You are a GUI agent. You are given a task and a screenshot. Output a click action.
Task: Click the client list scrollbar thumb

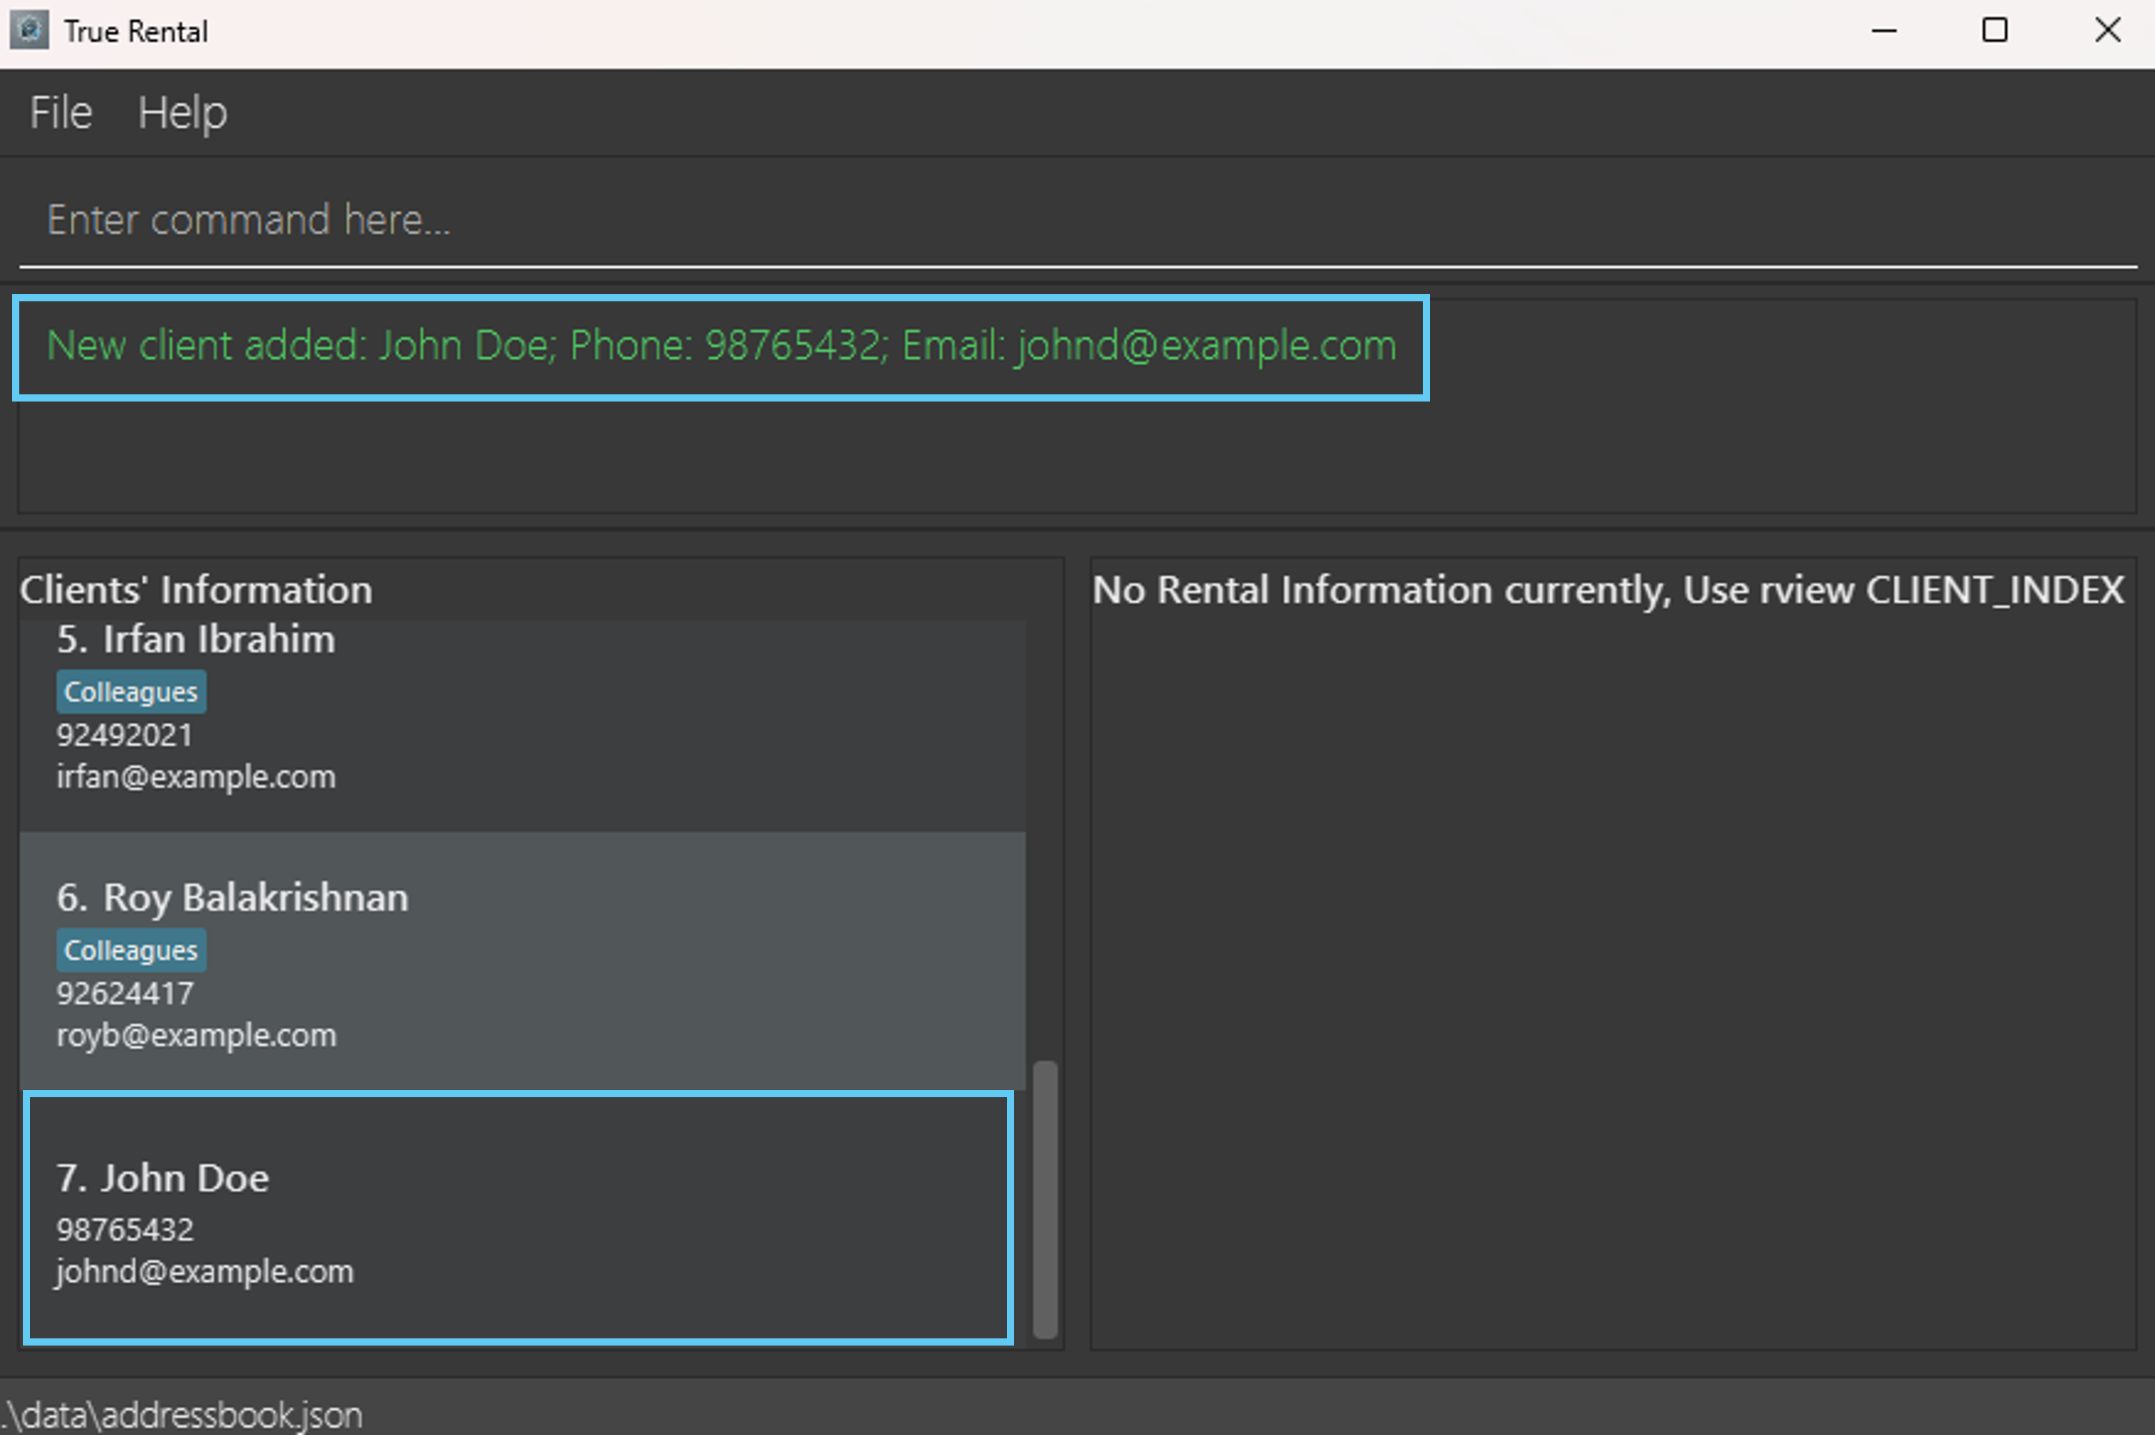pyautogui.click(x=1045, y=1199)
